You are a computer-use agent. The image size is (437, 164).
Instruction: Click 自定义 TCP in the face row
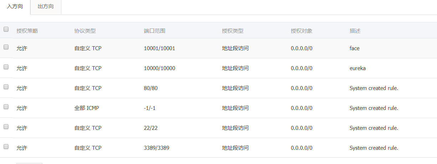point(88,48)
